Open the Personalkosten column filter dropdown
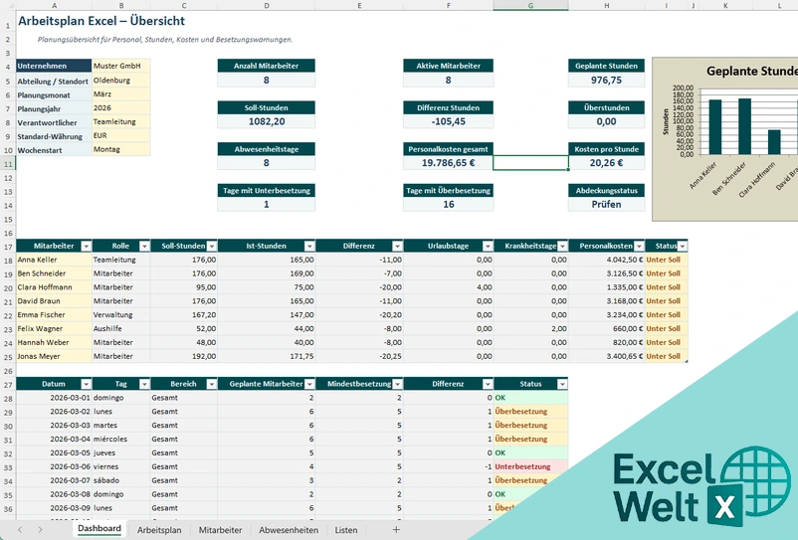798x540 pixels. pyautogui.click(x=639, y=246)
